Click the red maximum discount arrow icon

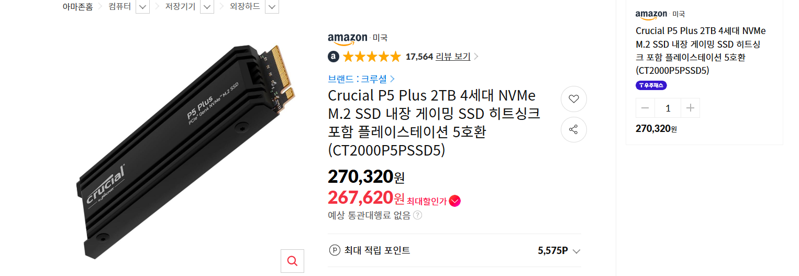pyautogui.click(x=454, y=201)
